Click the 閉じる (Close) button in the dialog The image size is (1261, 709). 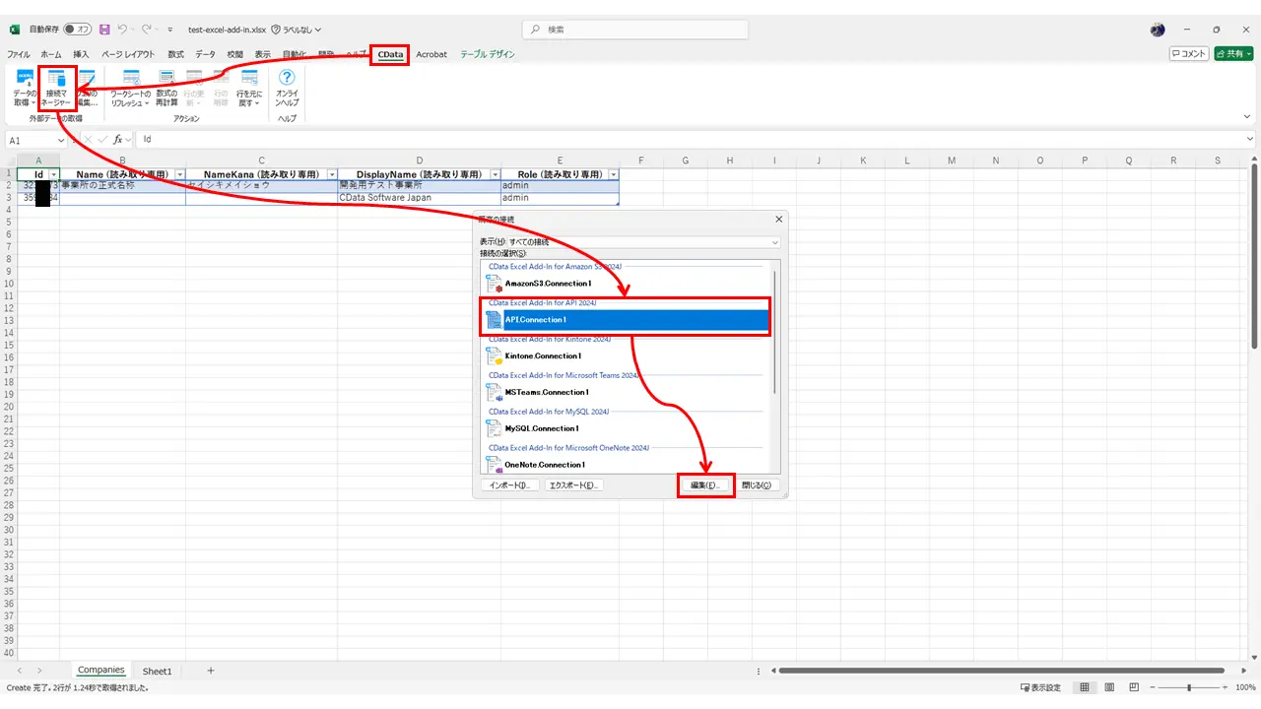[x=758, y=485]
